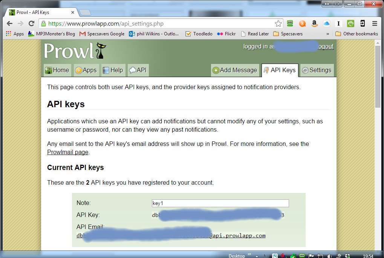The width and height of the screenshot is (384, 258).
Task: Click the Note field containing key1
Action: coord(220,203)
